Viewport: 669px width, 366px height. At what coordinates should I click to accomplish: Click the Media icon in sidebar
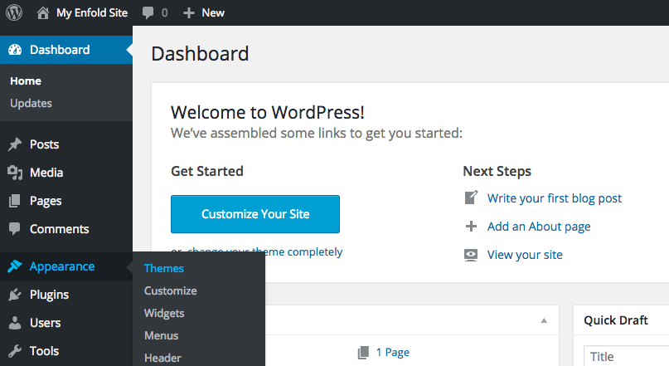pos(15,173)
